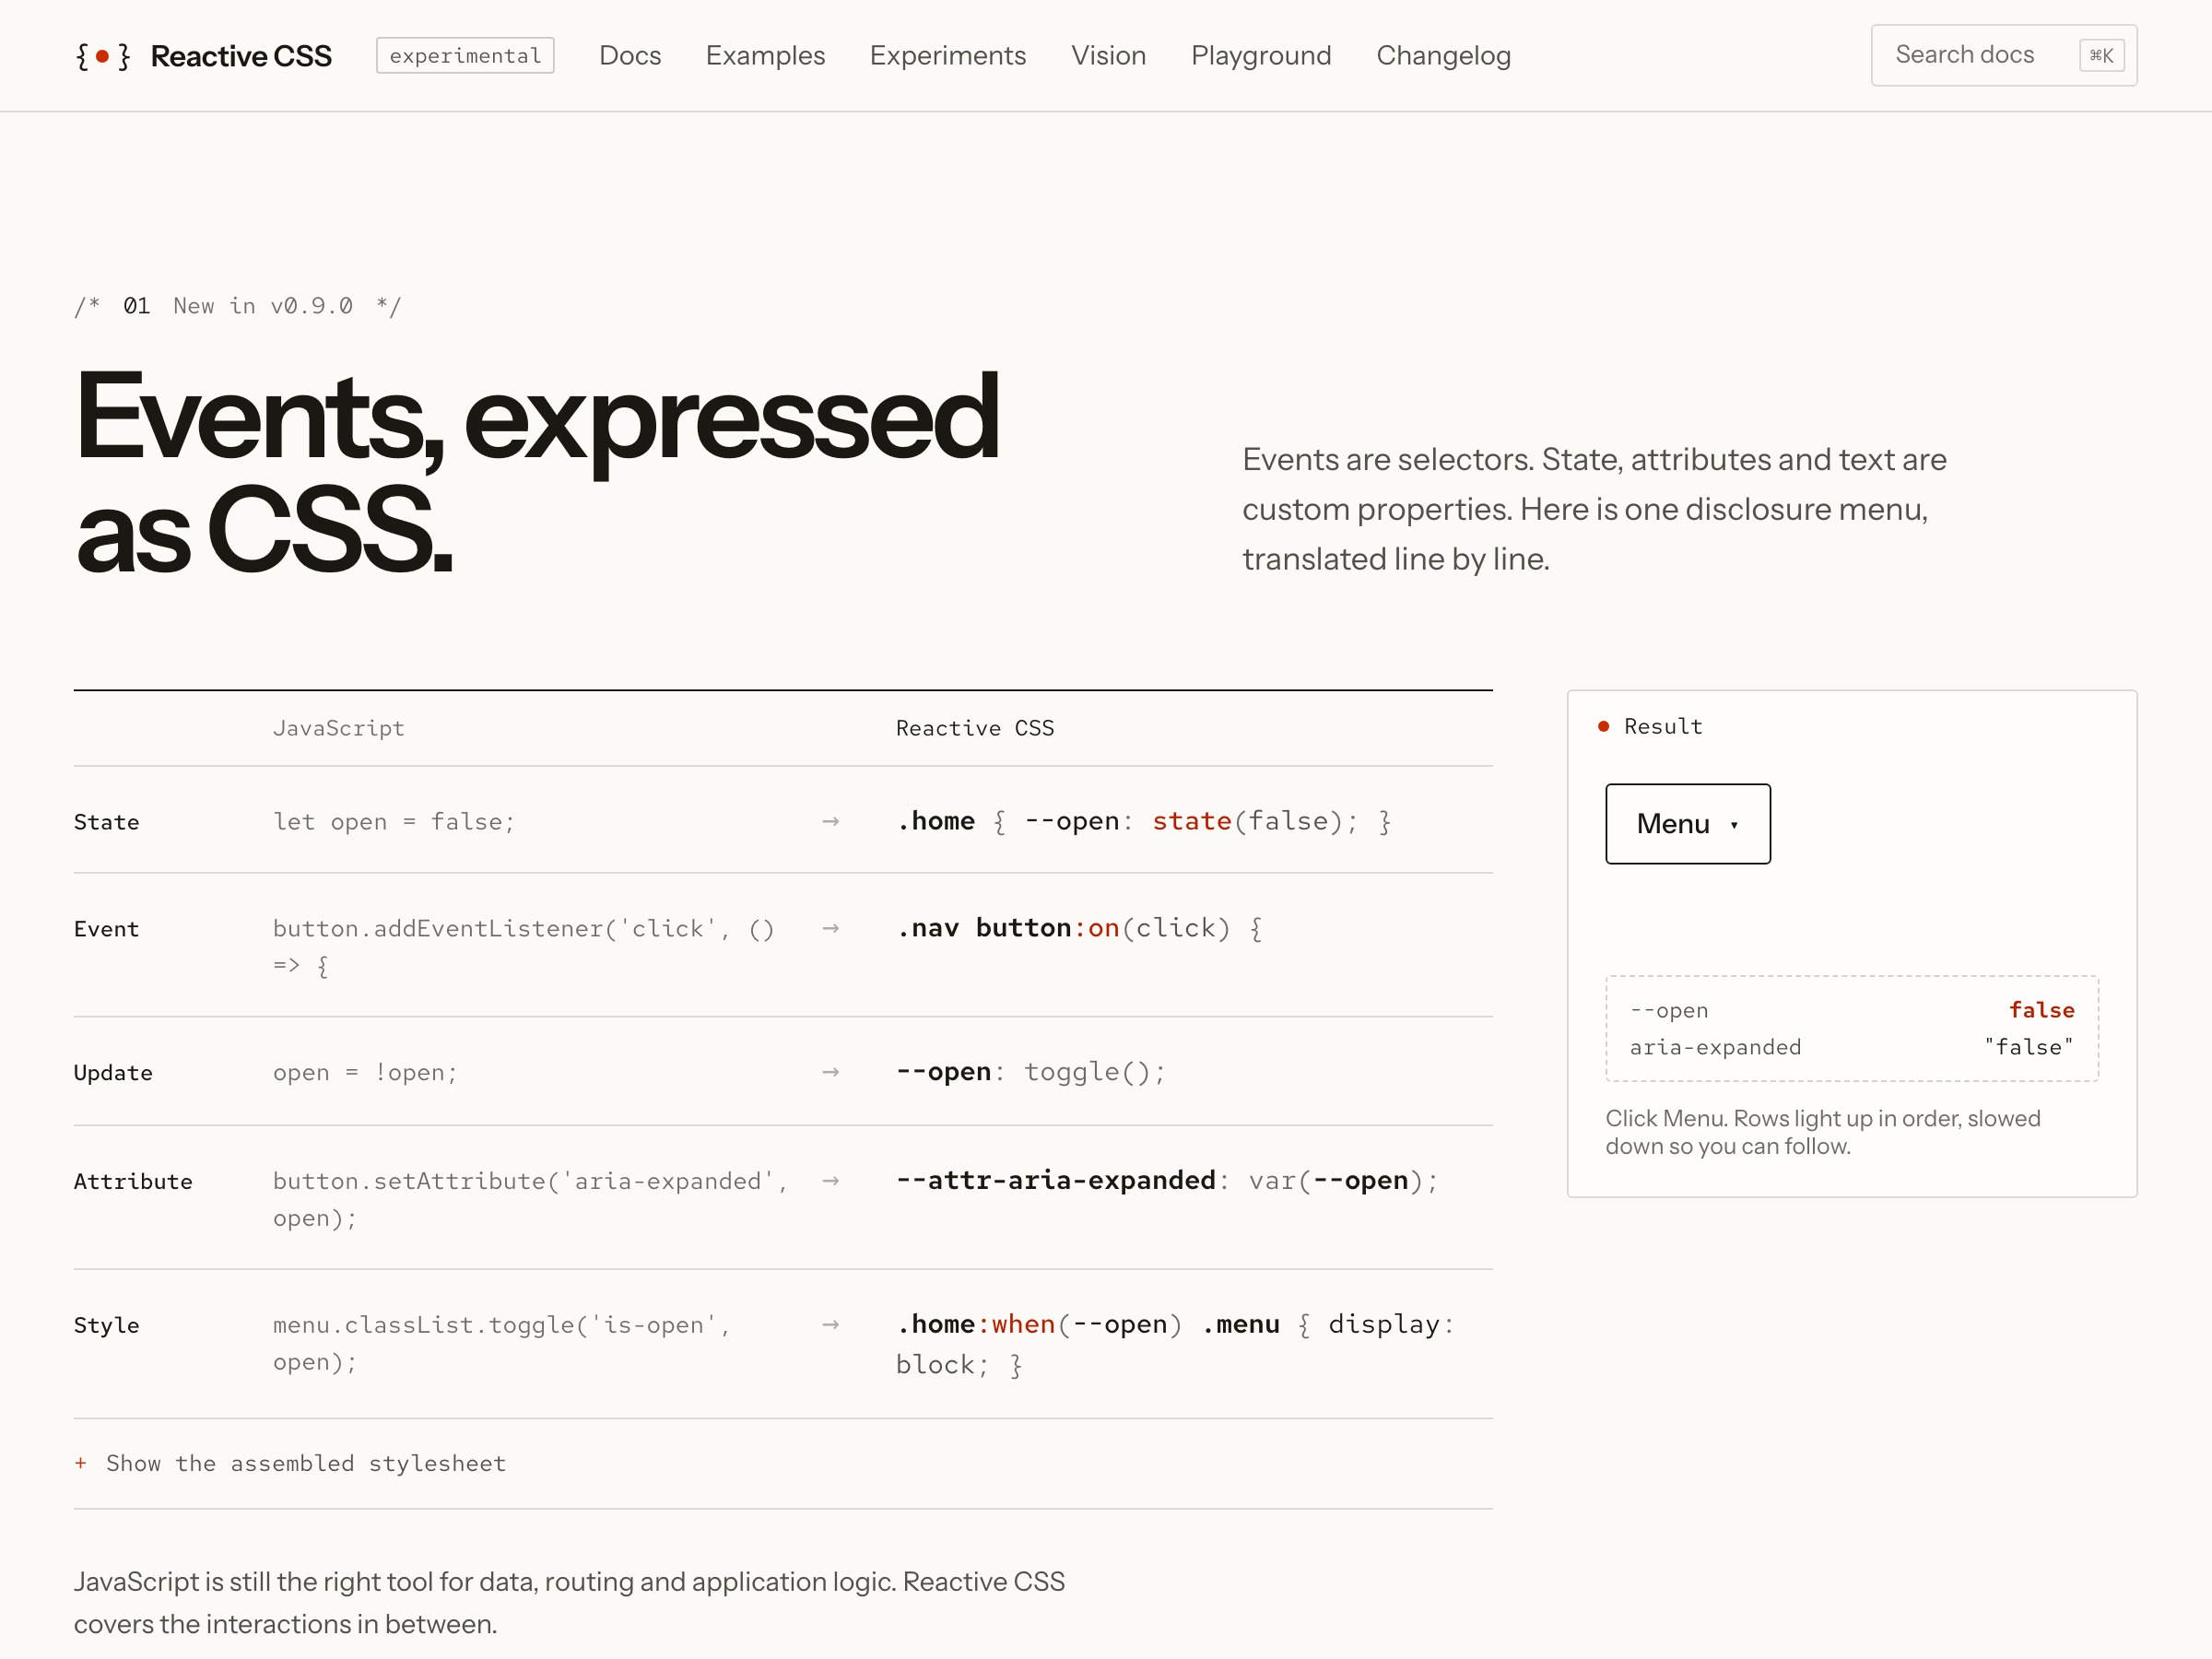Image resolution: width=2212 pixels, height=1659 pixels.
Task: Select the Style row label
Action: pyautogui.click(x=106, y=1325)
